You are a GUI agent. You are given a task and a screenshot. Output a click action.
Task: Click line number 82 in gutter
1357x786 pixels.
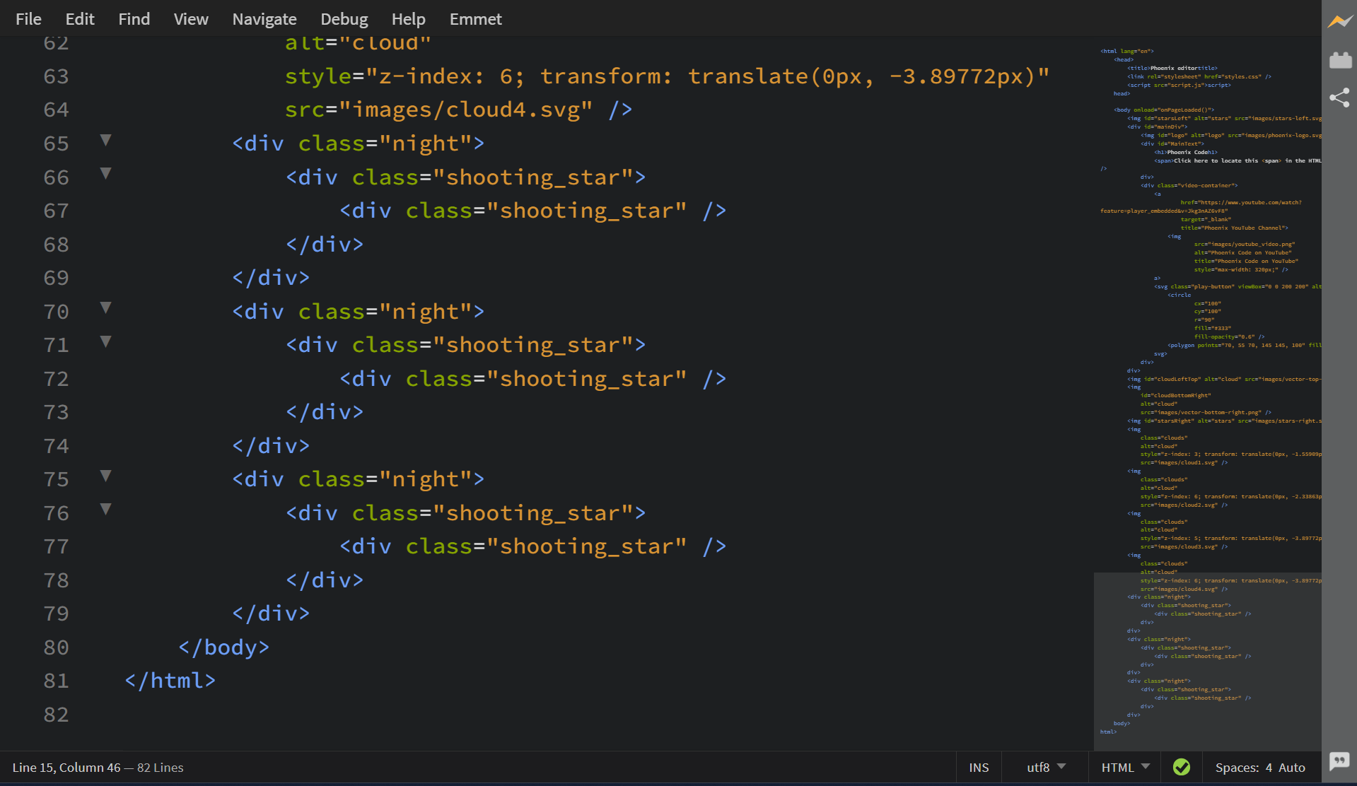[56, 715]
